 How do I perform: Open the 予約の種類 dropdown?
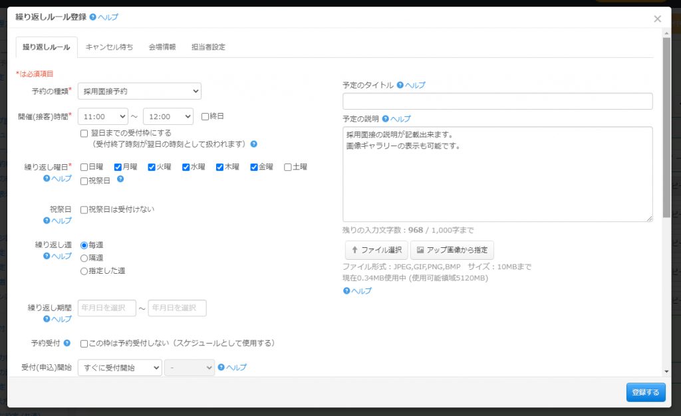point(140,91)
